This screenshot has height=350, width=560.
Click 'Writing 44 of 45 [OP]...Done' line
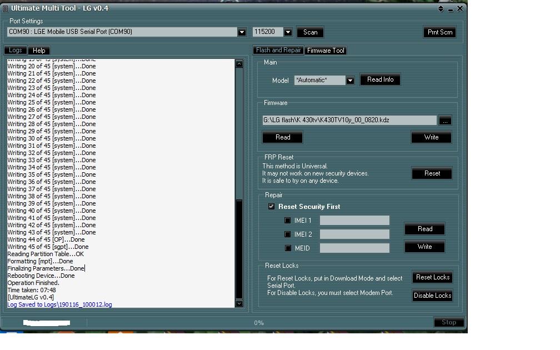click(46, 239)
